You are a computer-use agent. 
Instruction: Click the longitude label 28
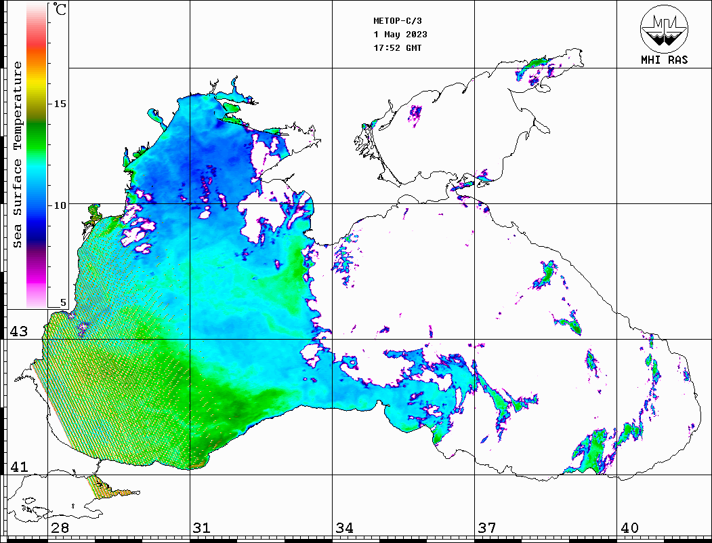coord(60,527)
